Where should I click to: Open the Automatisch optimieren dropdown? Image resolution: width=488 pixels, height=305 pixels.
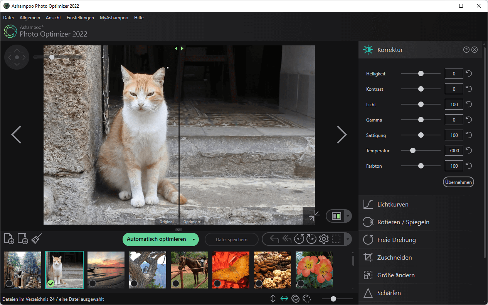tap(194, 239)
